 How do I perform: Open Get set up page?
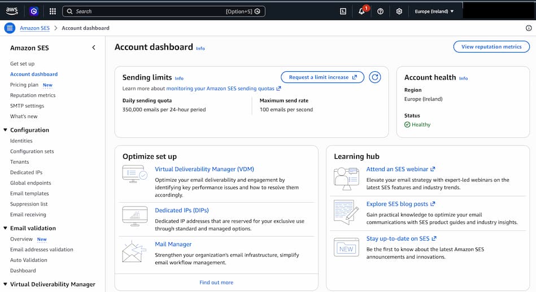(x=22, y=64)
